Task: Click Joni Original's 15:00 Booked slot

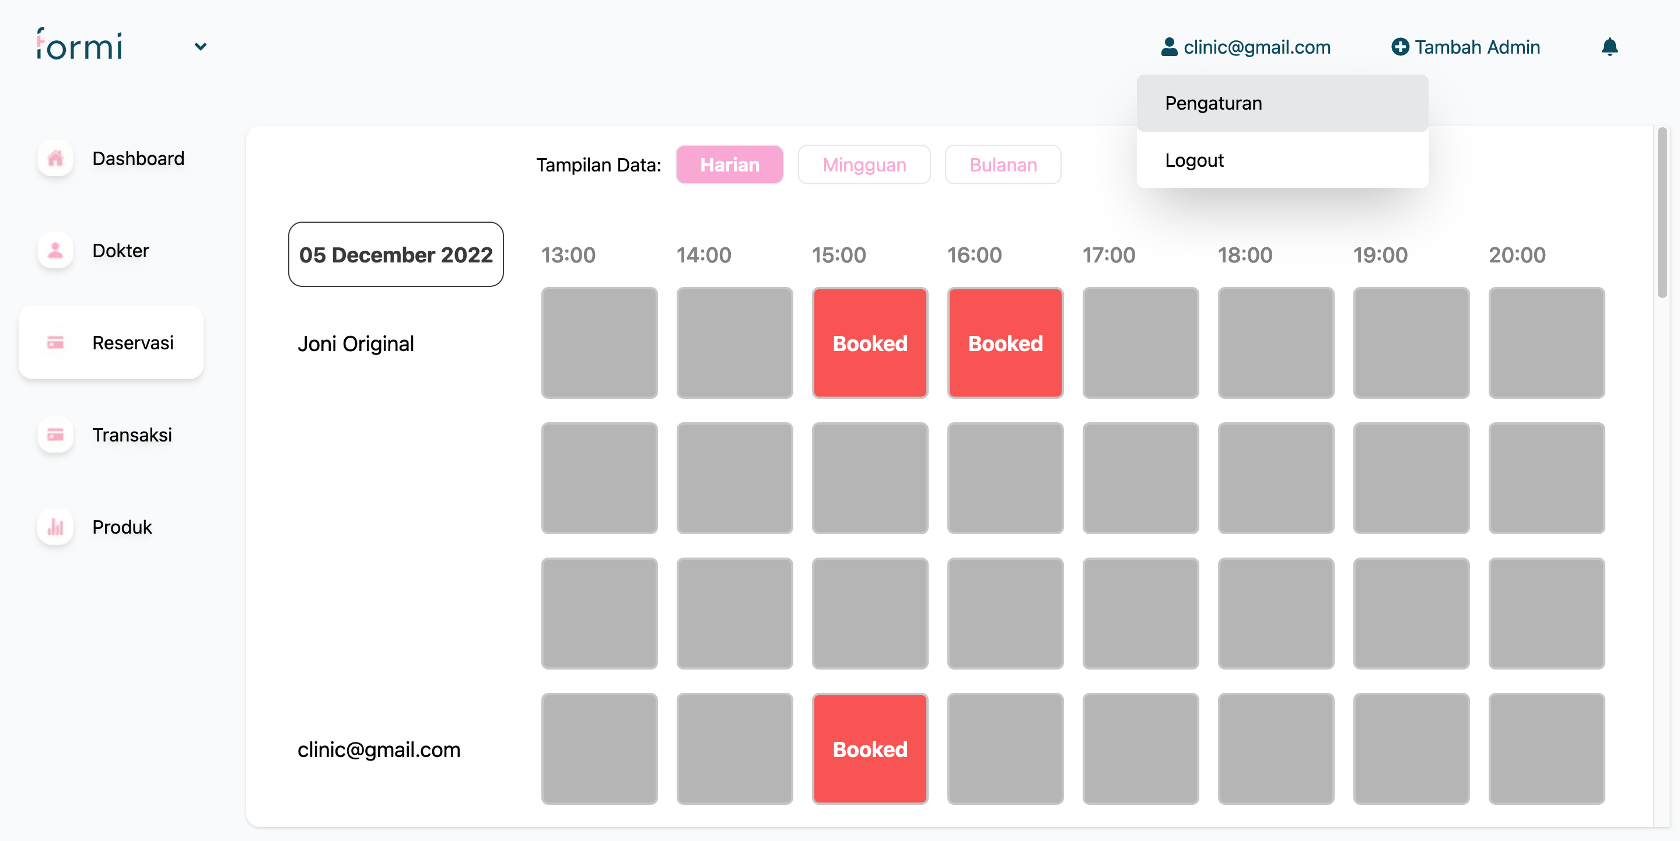Action: pyautogui.click(x=869, y=343)
